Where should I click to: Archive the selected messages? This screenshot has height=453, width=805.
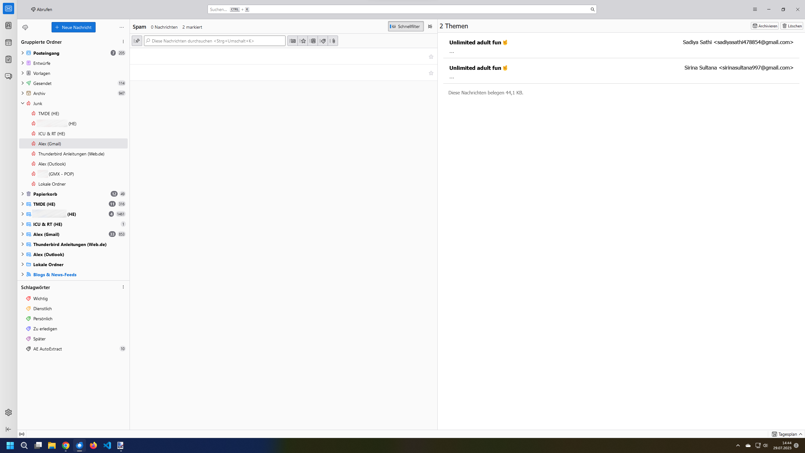pos(765,26)
